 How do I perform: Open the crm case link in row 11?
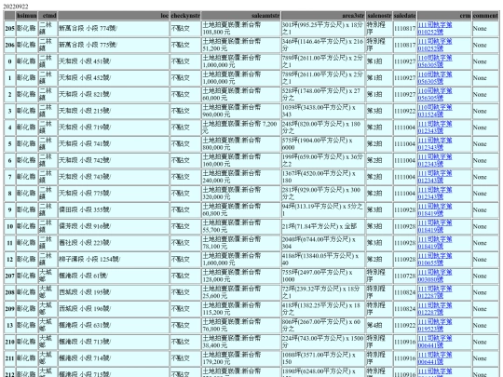(435, 243)
